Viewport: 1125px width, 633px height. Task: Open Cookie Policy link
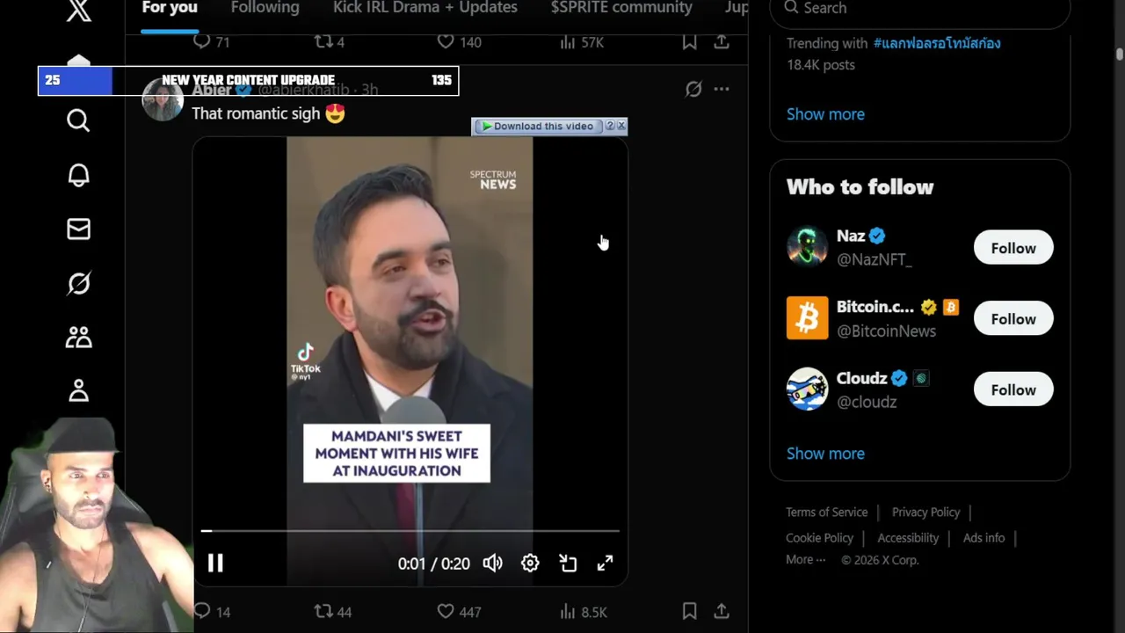coord(819,537)
